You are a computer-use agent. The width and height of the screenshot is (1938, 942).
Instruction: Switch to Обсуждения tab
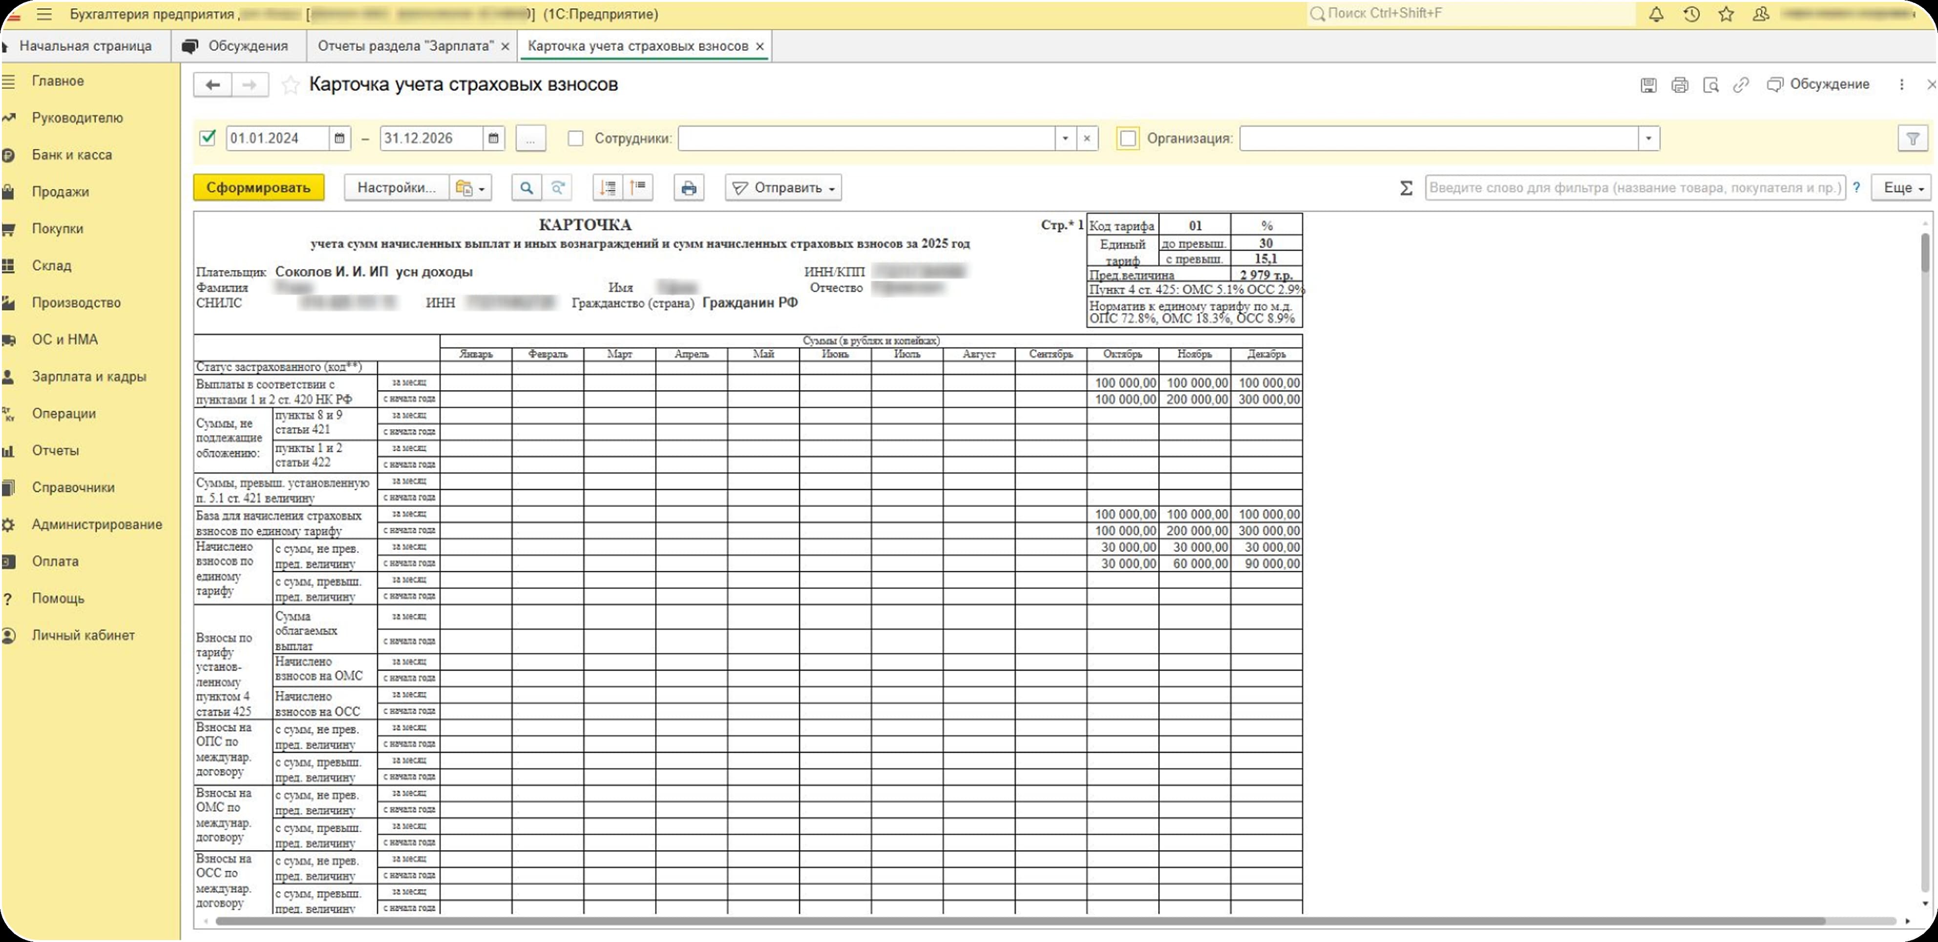pyautogui.click(x=239, y=47)
